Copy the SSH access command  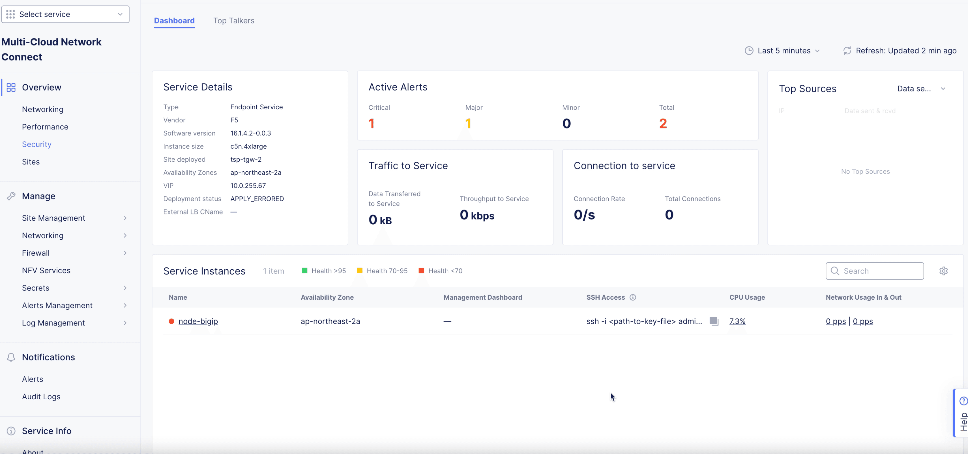[x=714, y=321]
